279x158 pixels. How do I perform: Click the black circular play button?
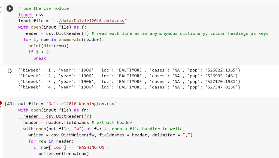click(10, 8)
